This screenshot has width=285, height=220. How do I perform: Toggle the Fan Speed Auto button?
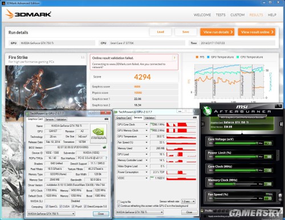click(269, 194)
